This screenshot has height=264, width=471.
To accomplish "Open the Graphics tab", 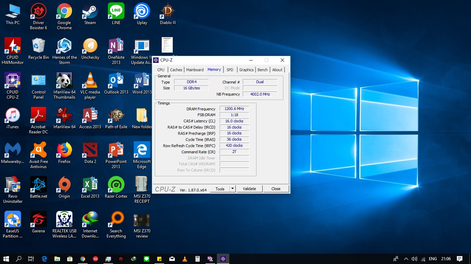I will (247, 70).
